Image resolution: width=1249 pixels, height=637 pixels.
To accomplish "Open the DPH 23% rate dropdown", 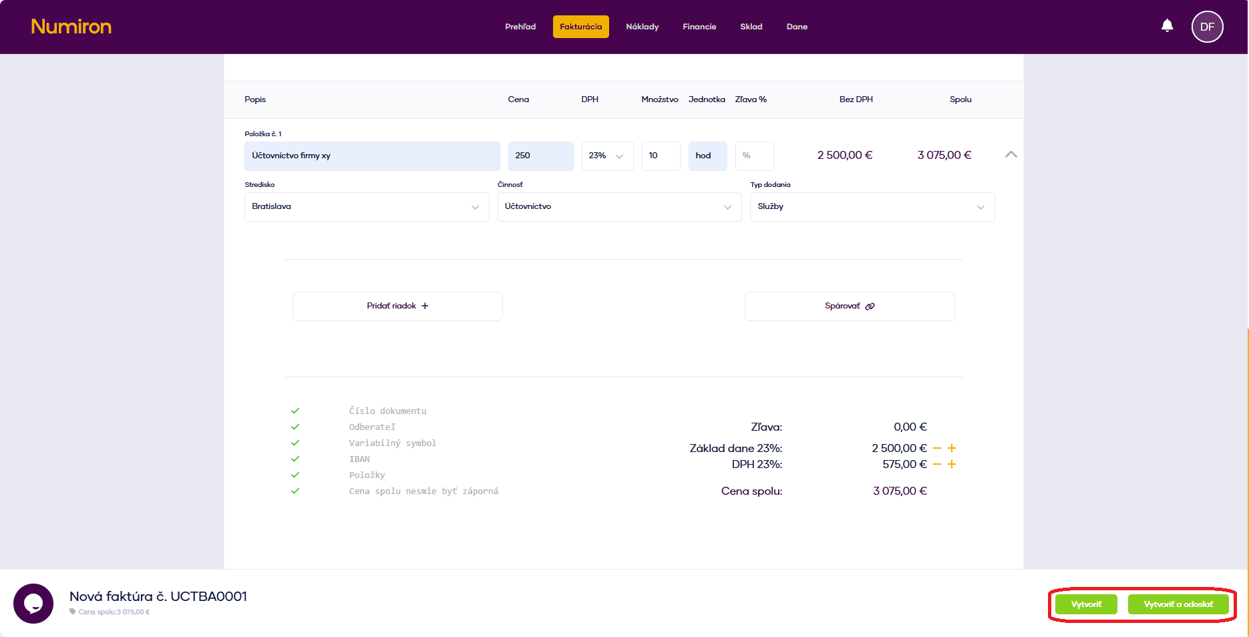I will point(606,156).
